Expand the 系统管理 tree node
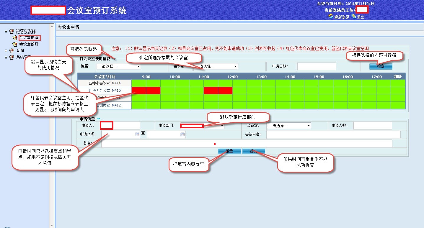 [x=6, y=57]
